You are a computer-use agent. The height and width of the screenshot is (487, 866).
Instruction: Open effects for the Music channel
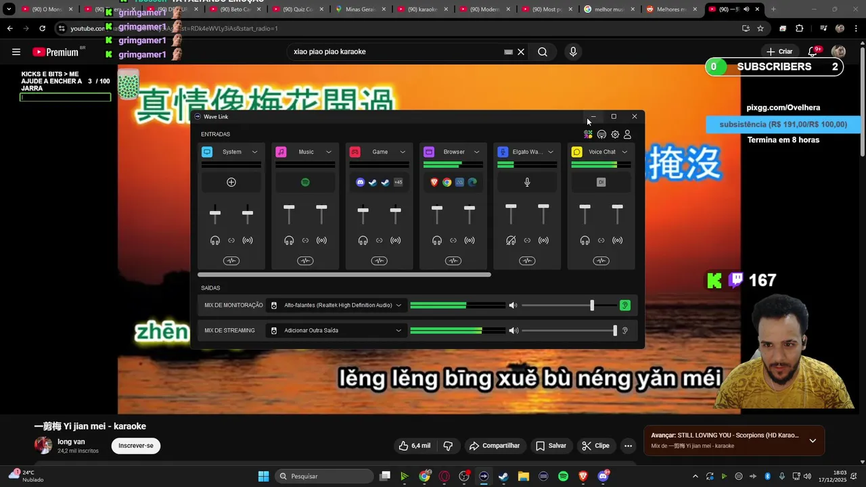[x=305, y=261]
